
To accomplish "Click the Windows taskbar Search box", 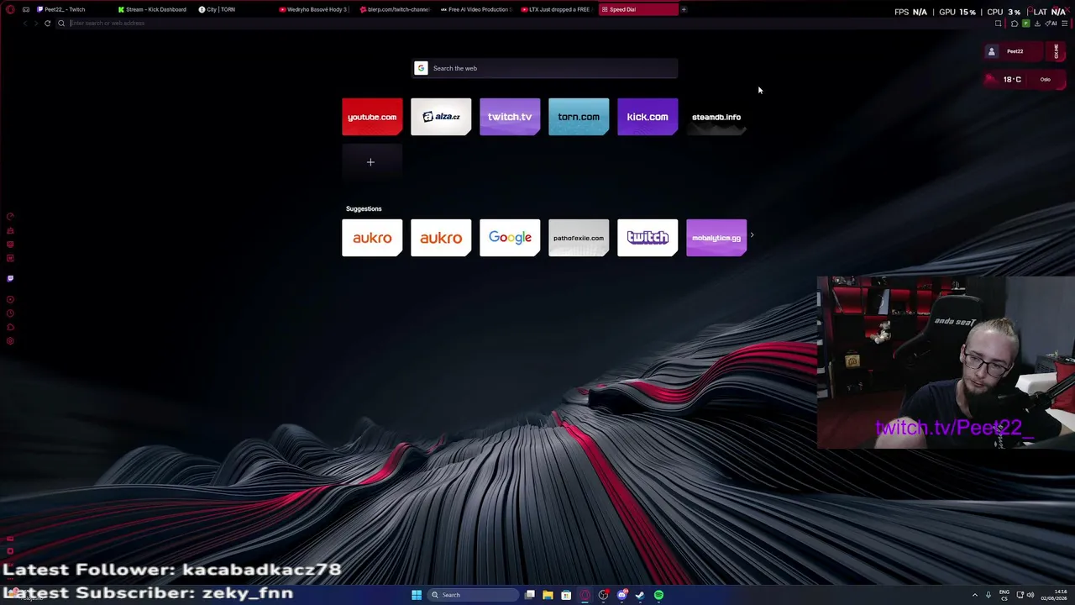I will tap(473, 595).
